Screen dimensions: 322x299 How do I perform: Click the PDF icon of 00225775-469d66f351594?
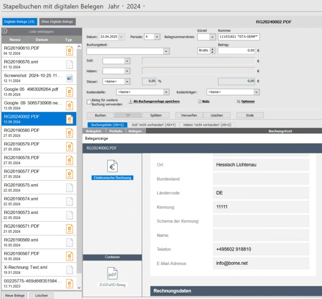coord(69,284)
